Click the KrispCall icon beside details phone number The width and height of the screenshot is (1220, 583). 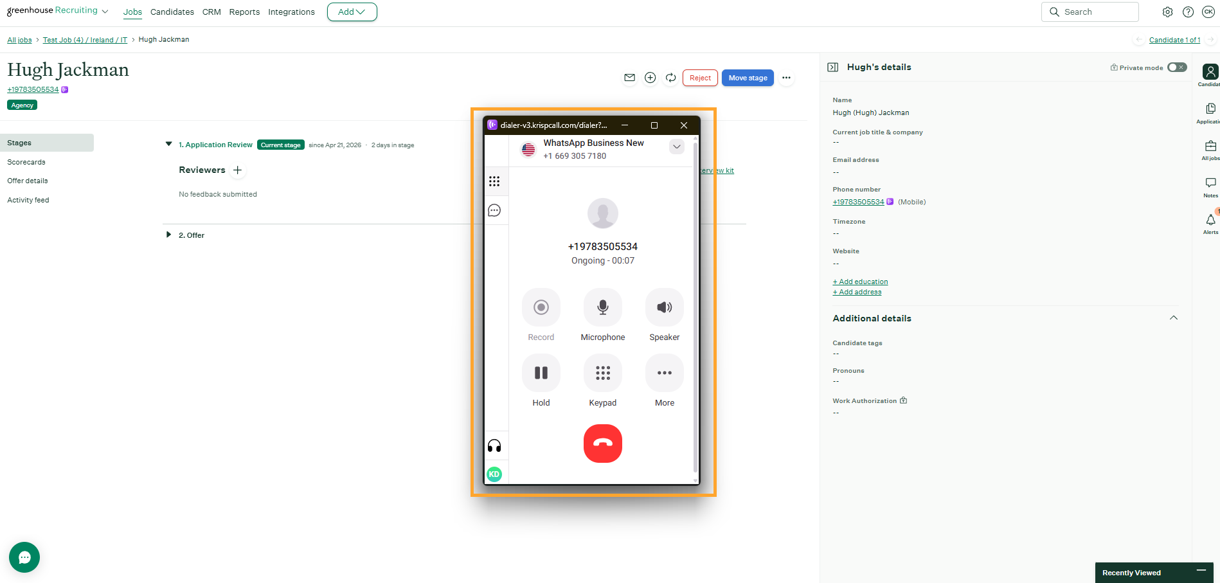tap(890, 202)
